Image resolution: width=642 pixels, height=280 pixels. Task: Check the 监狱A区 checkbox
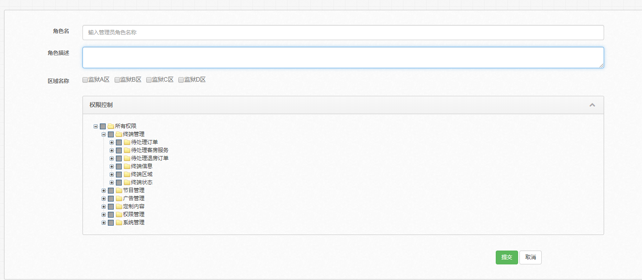[85, 80]
